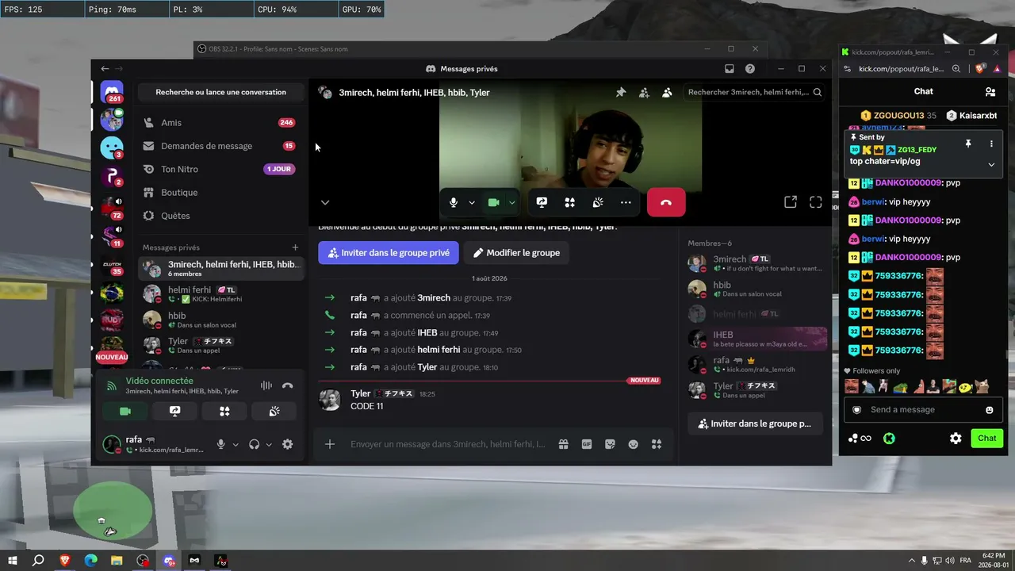
Task: Collapse the call panel chevron
Action: click(325, 202)
